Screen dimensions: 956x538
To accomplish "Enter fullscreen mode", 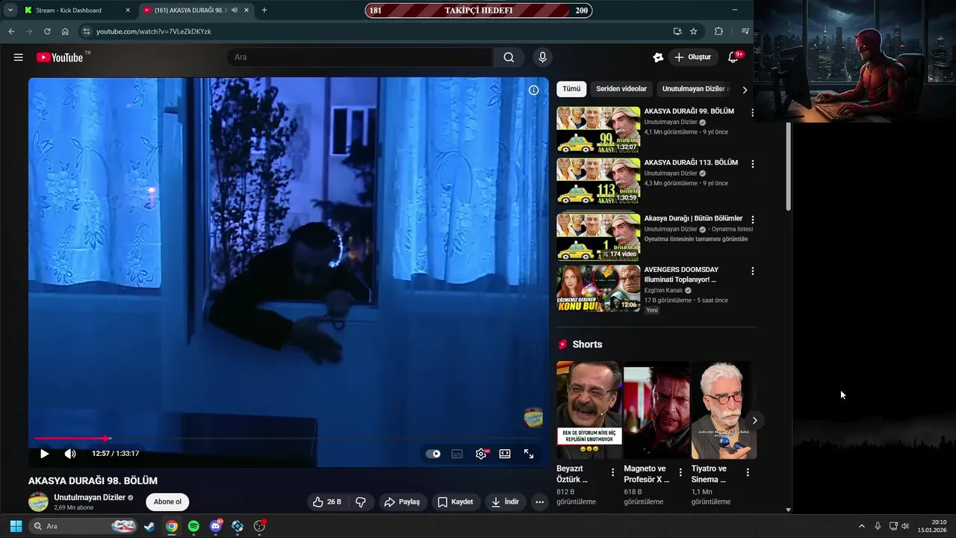I will click(529, 454).
